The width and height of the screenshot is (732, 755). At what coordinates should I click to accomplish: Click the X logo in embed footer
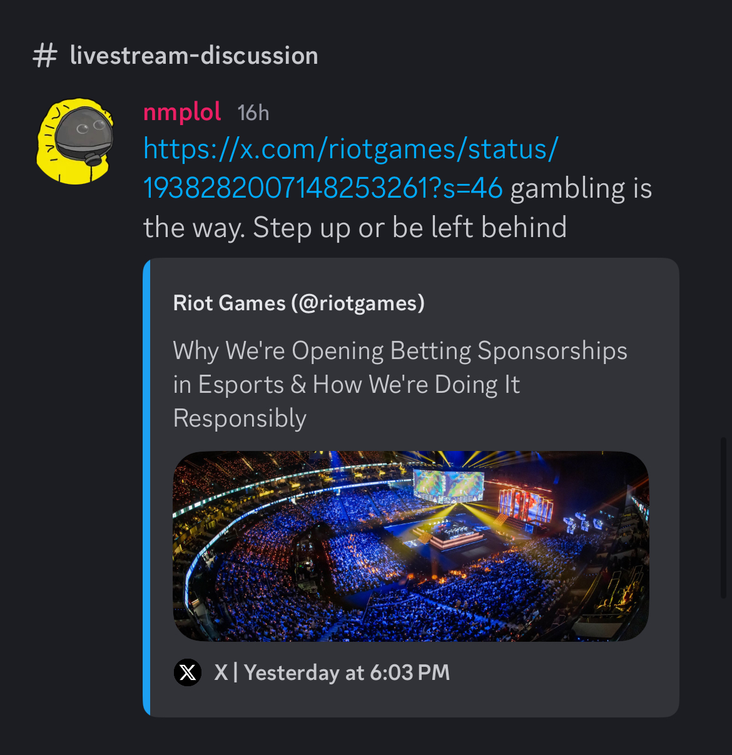pyautogui.click(x=188, y=673)
